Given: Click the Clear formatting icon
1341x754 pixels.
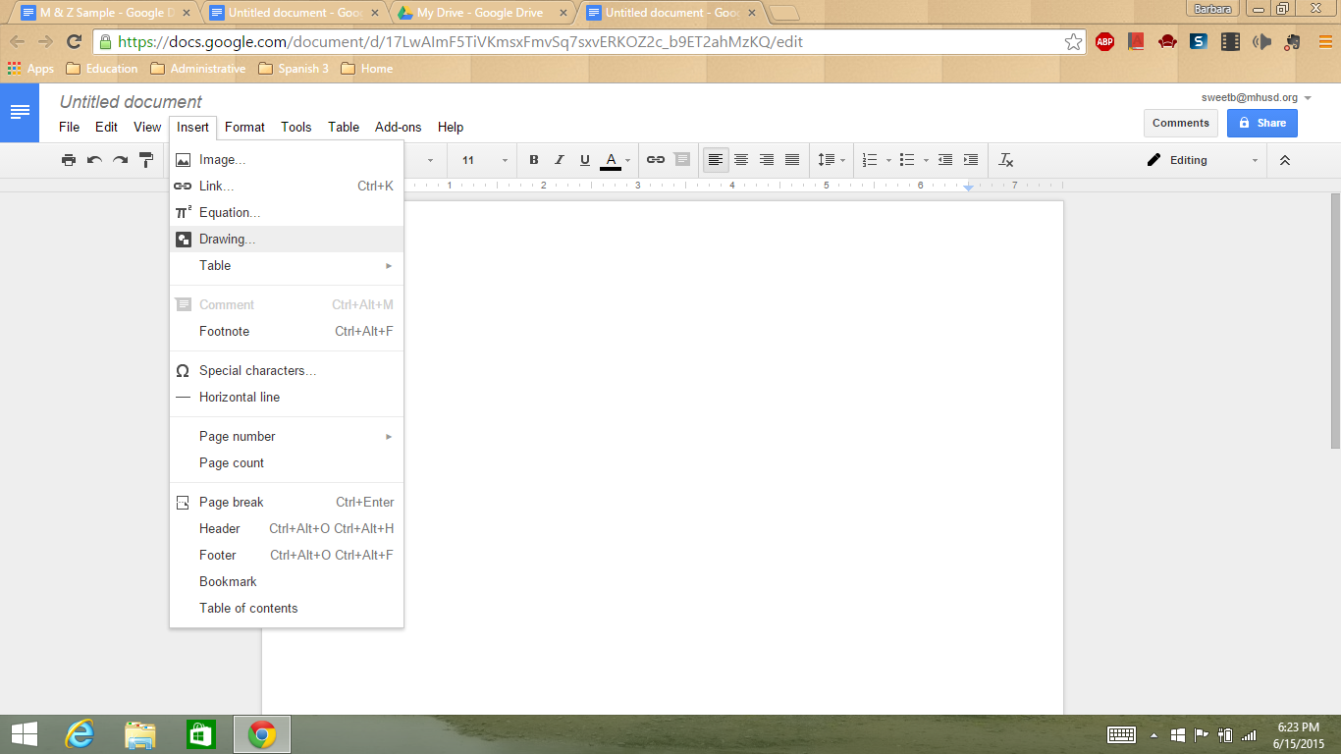Looking at the screenshot, I should click(1006, 160).
